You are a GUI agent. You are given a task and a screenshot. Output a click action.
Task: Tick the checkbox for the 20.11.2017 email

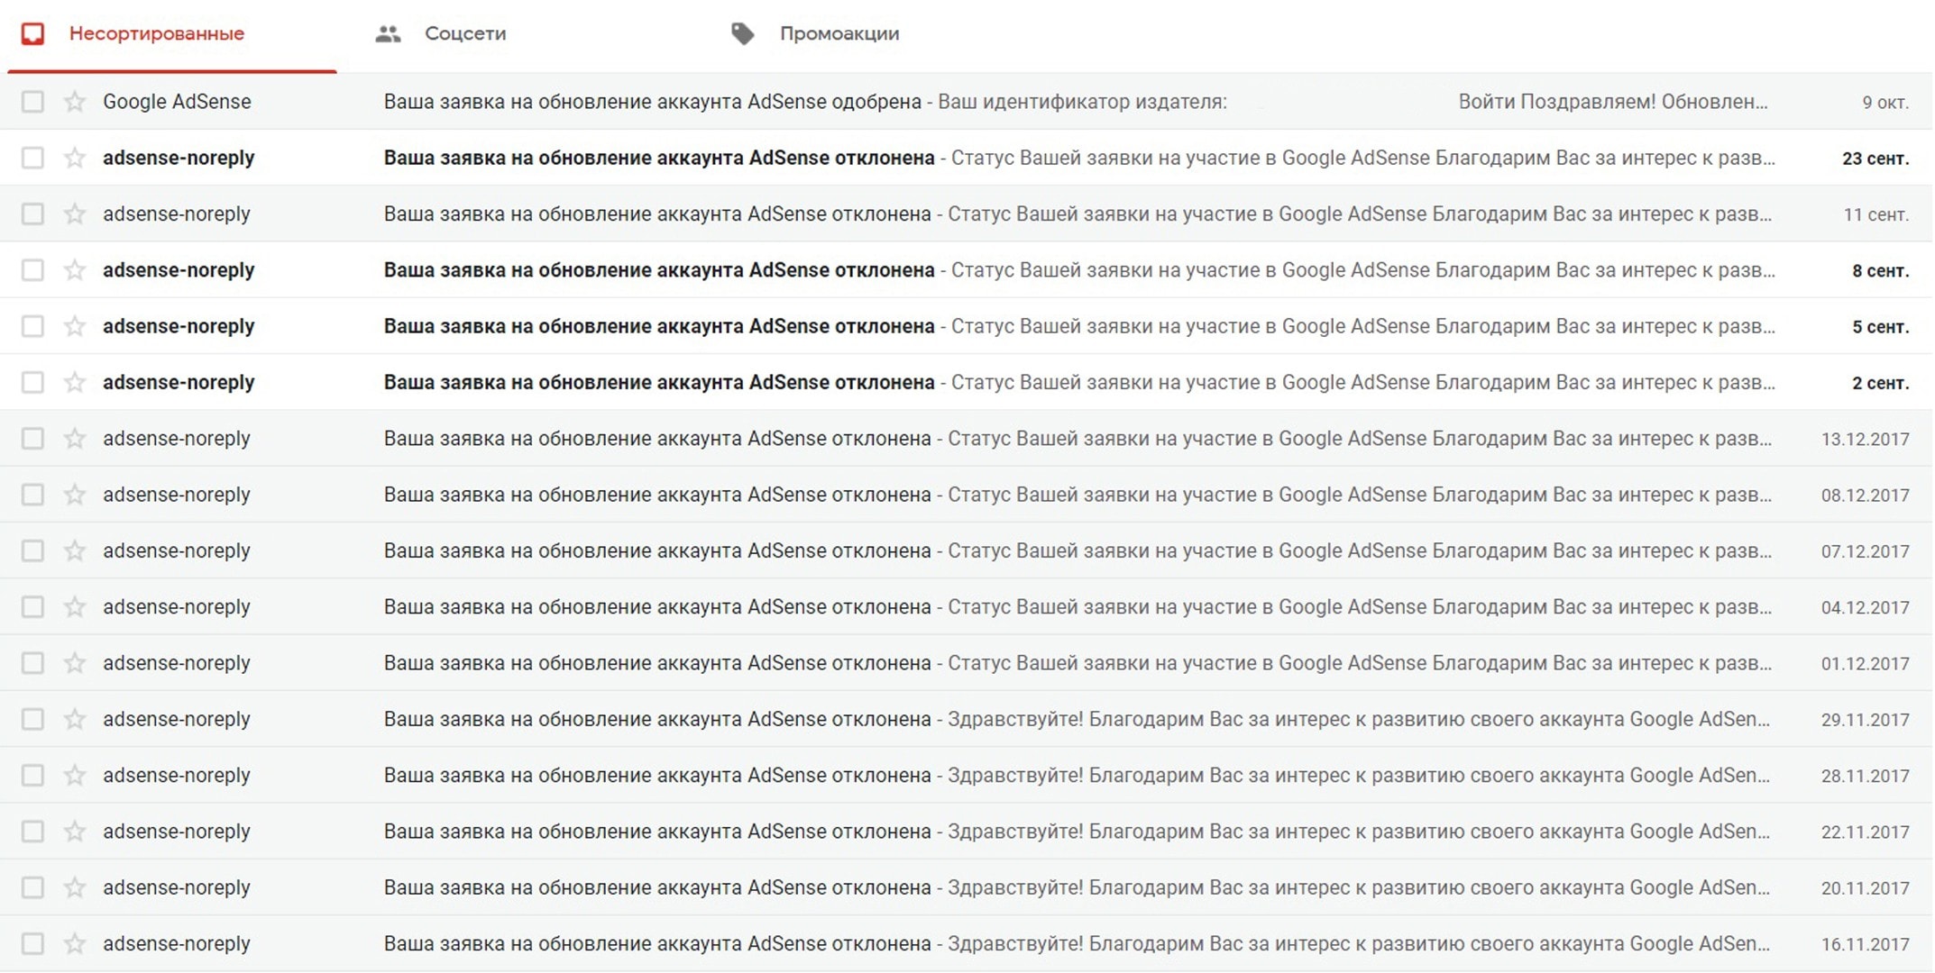32,887
